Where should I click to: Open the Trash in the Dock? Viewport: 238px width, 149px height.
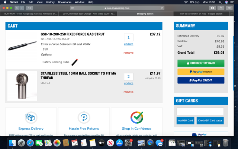coord(225,143)
